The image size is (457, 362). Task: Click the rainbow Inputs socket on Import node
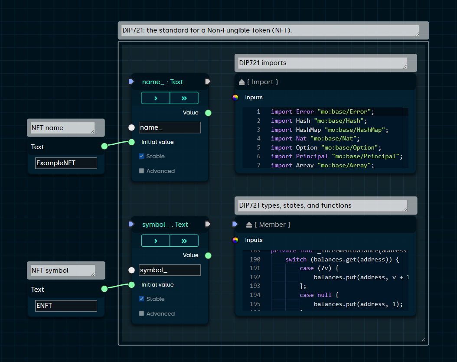(235, 98)
